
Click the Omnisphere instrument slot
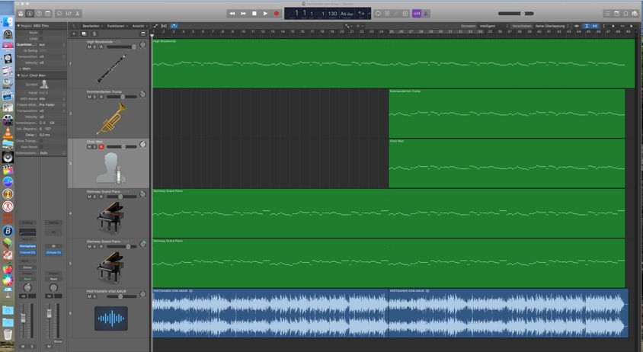pos(27,246)
